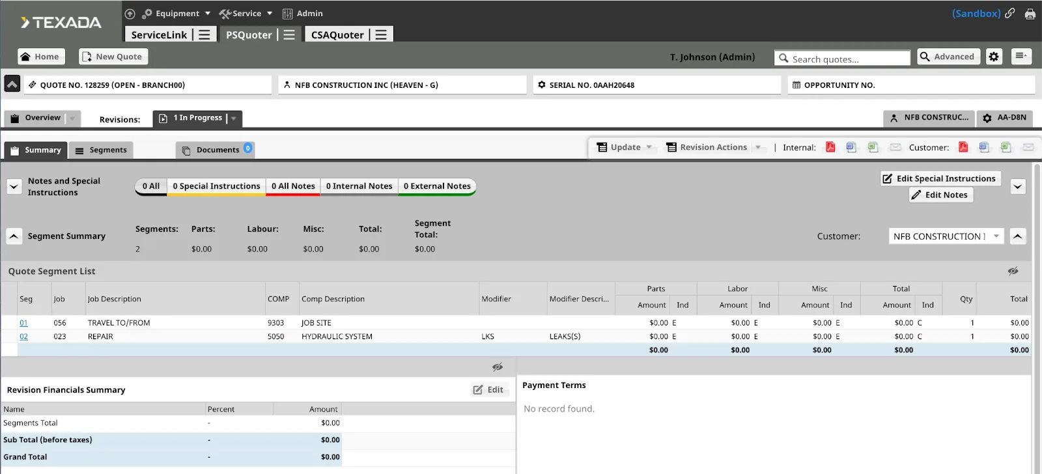The height and width of the screenshot is (474, 1042).
Task: Filter by 0 Special Instructions
Action: pyautogui.click(x=216, y=186)
